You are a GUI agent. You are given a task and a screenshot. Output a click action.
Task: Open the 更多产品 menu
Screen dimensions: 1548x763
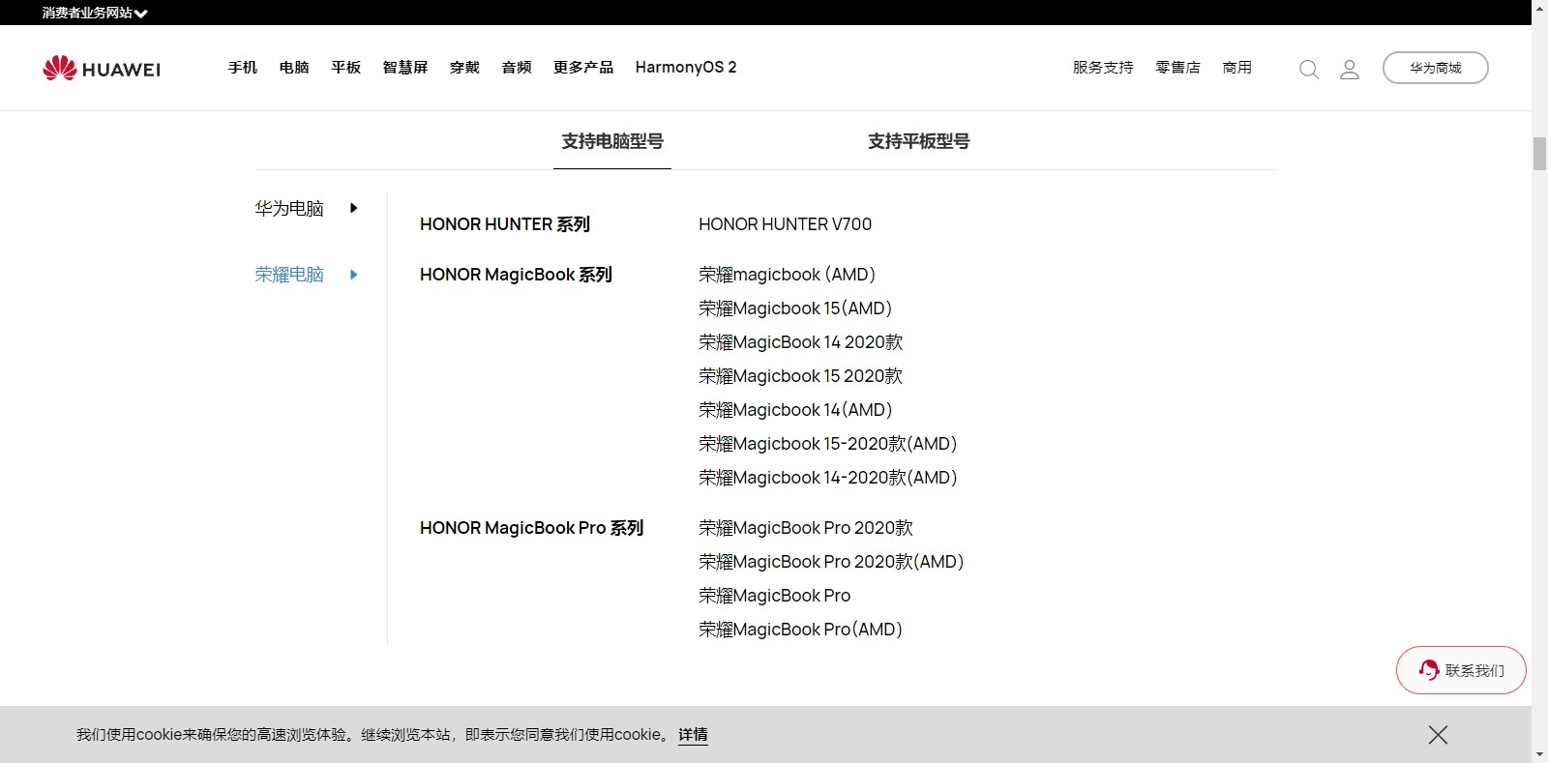[x=583, y=68]
